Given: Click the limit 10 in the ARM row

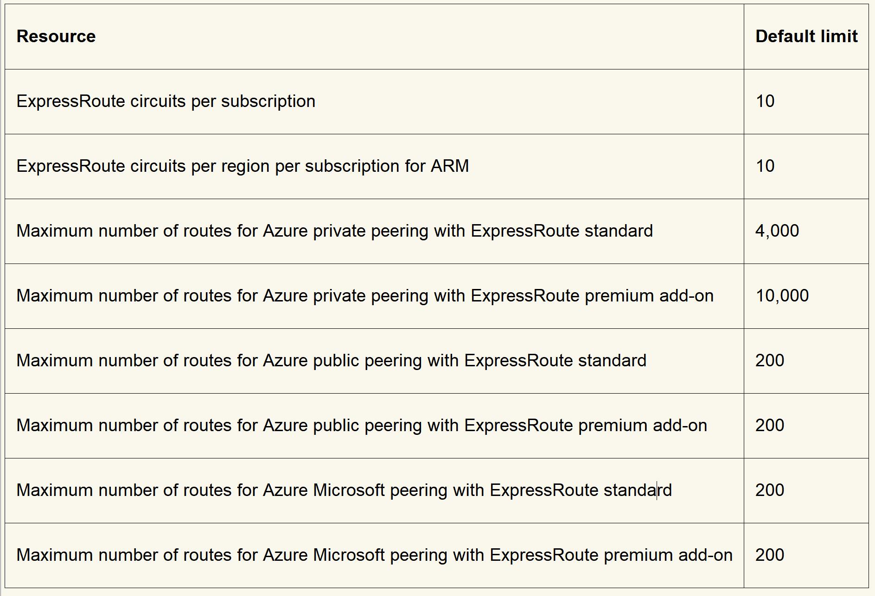Looking at the screenshot, I should click(x=765, y=166).
